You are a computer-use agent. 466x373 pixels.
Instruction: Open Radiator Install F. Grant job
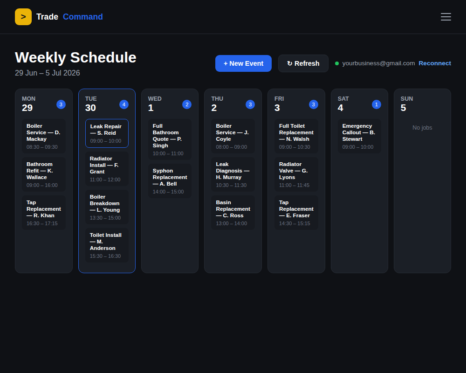click(107, 169)
